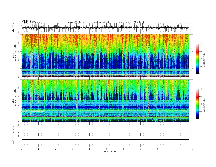Click the "4" kHz tick of ch.1 spectrogram
This screenshot has width=216, height=167.
(x=19, y=60)
